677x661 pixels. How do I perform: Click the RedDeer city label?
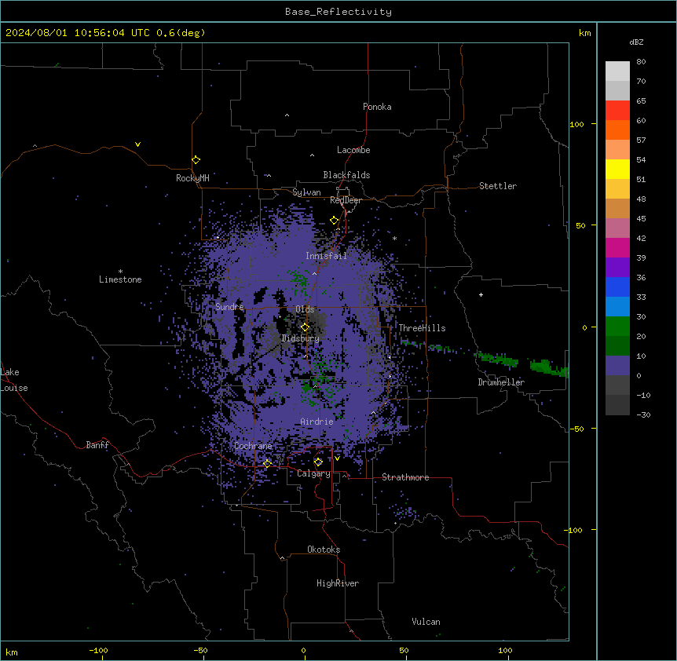coord(346,200)
